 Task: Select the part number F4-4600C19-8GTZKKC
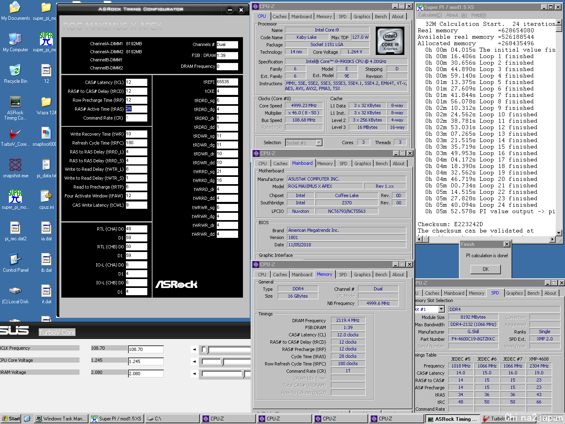point(473,339)
